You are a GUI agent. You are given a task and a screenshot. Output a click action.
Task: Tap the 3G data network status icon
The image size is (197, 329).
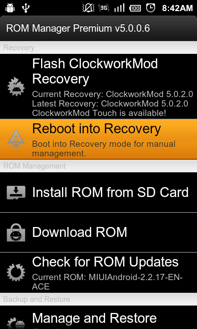point(104,8)
